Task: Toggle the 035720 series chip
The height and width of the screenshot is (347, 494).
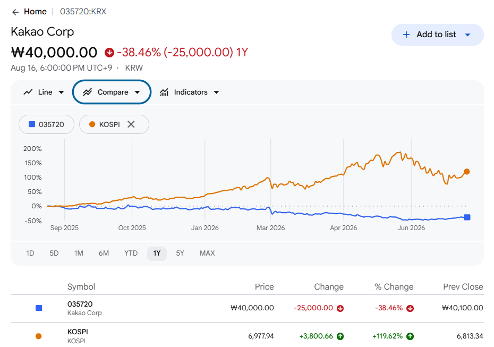Action: (x=47, y=124)
